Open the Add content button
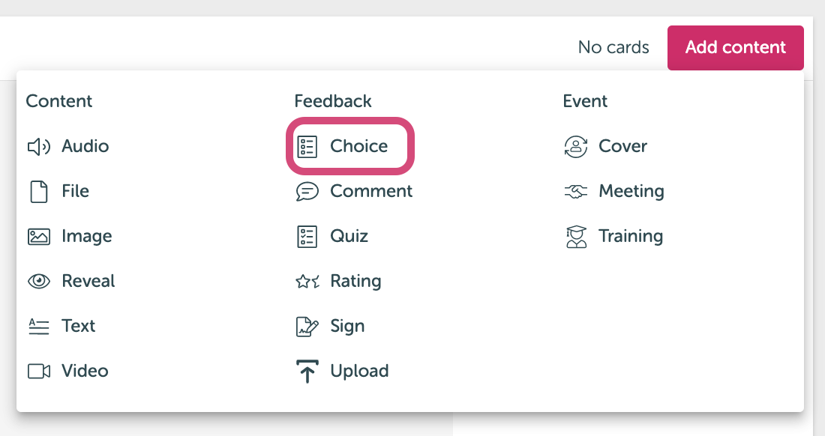The height and width of the screenshot is (436, 825). [736, 47]
